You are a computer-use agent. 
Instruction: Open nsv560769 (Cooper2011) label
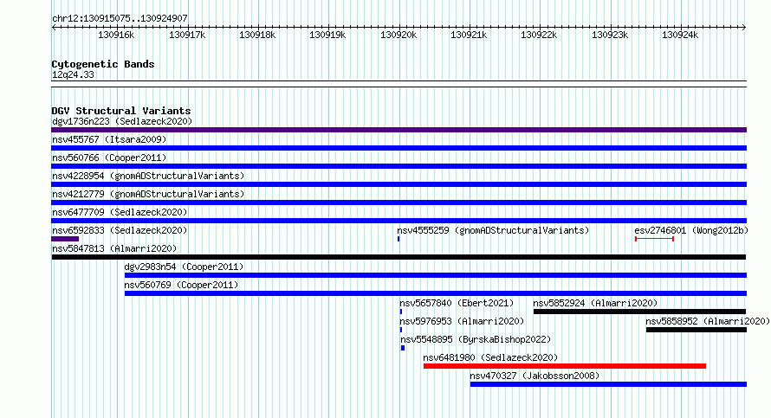pyautogui.click(x=181, y=285)
